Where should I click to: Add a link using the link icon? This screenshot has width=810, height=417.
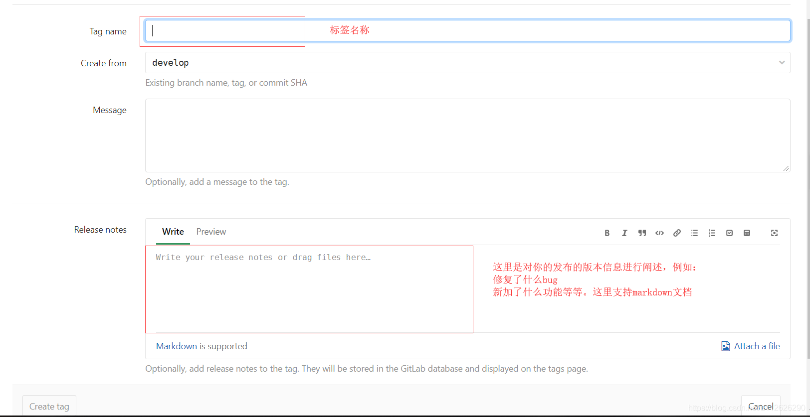coord(677,233)
